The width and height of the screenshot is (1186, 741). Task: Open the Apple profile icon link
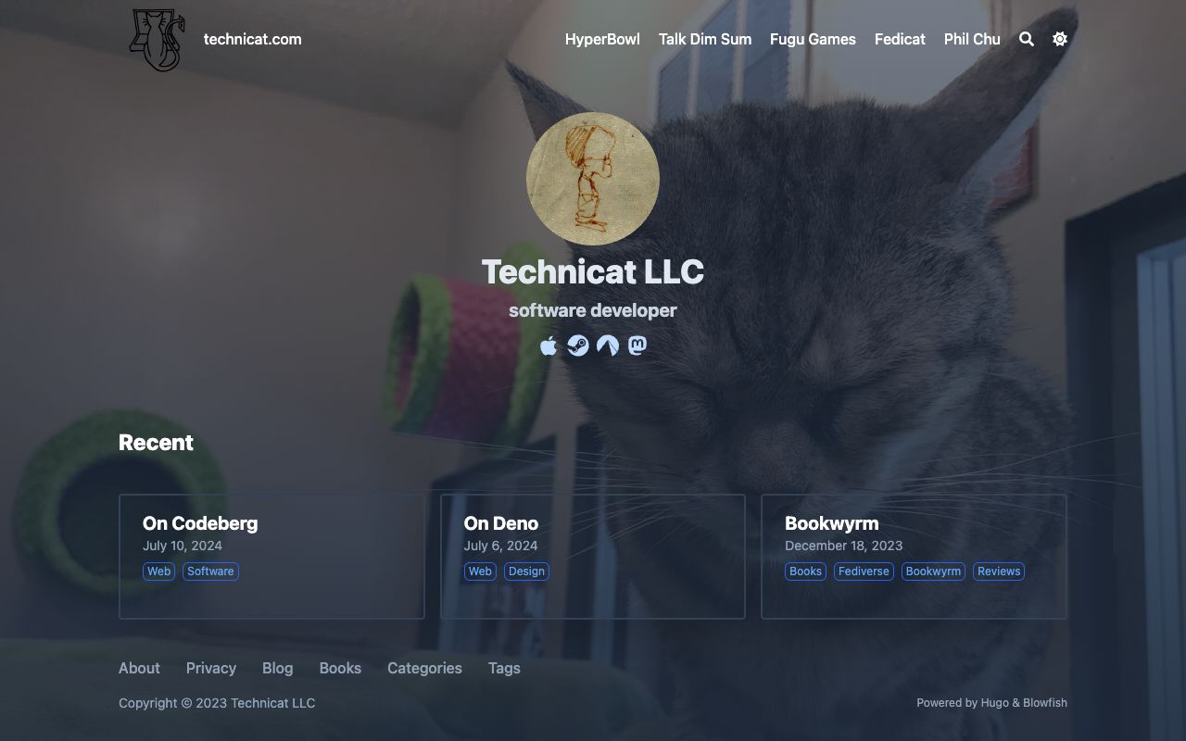click(x=549, y=345)
